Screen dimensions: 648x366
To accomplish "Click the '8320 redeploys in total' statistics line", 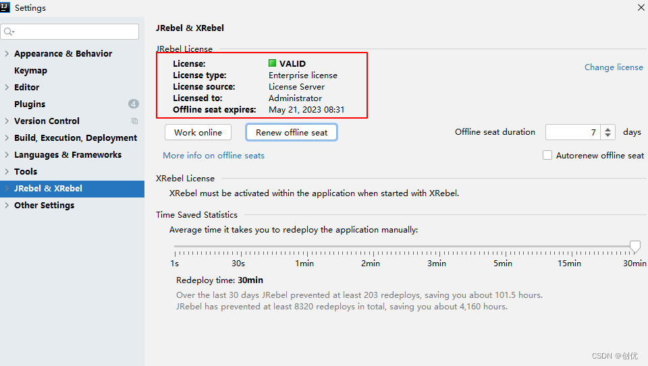I will click(x=342, y=307).
